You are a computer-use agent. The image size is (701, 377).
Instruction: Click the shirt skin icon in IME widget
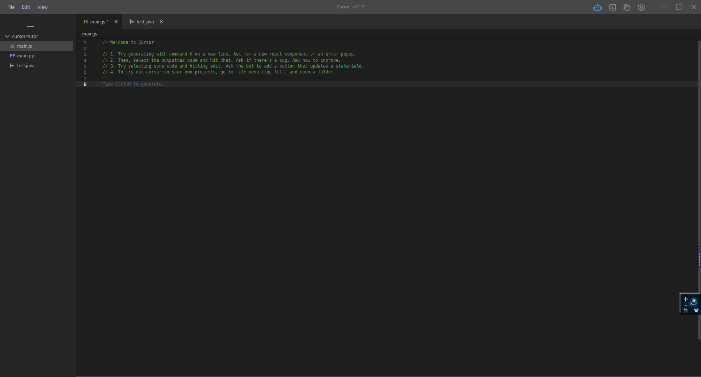click(696, 311)
